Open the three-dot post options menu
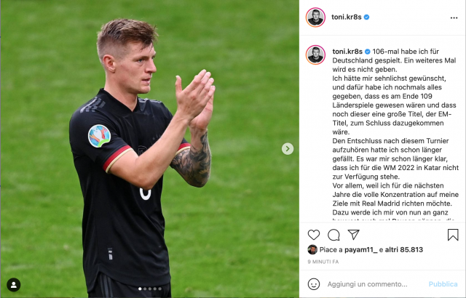 click(454, 17)
